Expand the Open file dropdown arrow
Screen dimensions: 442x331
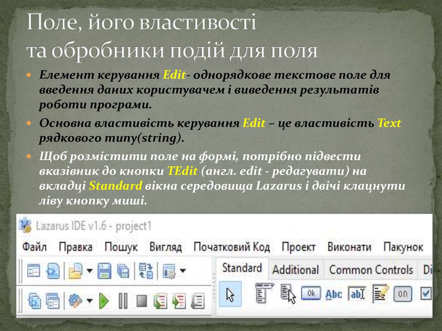[x=89, y=271]
